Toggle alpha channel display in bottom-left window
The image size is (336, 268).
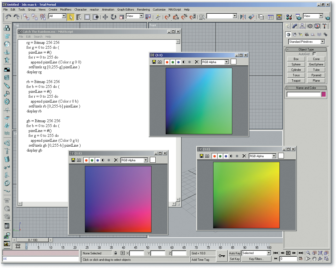[x=103, y=160]
